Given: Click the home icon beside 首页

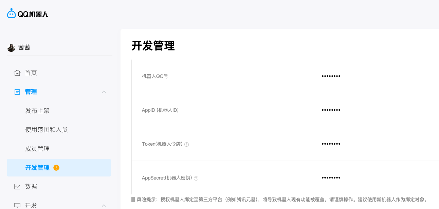Looking at the screenshot, I should click(x=17, y=72).
